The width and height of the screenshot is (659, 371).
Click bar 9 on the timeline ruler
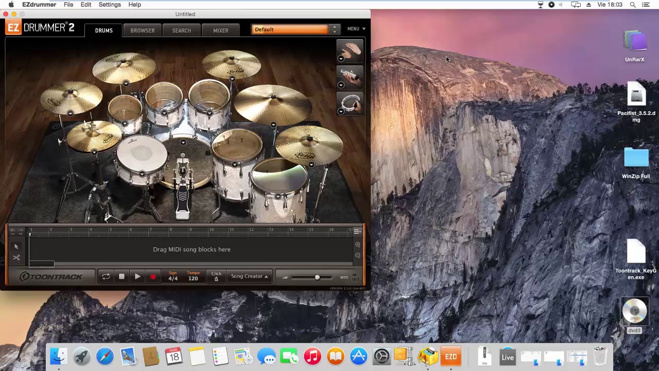click(x=191, y=229)
